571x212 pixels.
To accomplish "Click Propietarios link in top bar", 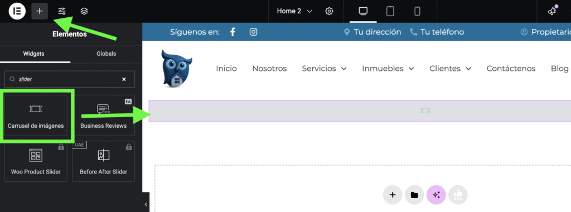I will tap(546, 32).
